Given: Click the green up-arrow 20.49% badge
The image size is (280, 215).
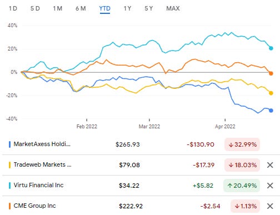Looking at the screenshot, I should coord(242,186).
